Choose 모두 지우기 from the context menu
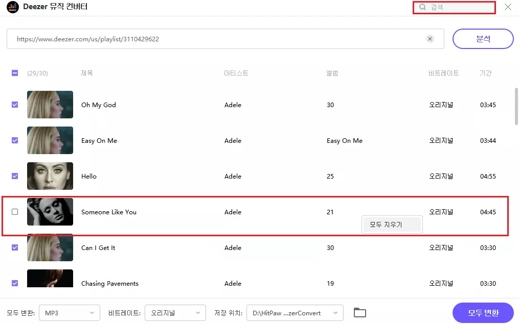 [x=392, y=225]
